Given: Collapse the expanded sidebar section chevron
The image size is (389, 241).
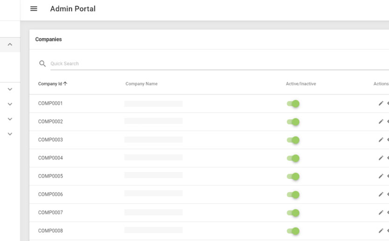Looking at the screenshot, I should pos(10,45).
